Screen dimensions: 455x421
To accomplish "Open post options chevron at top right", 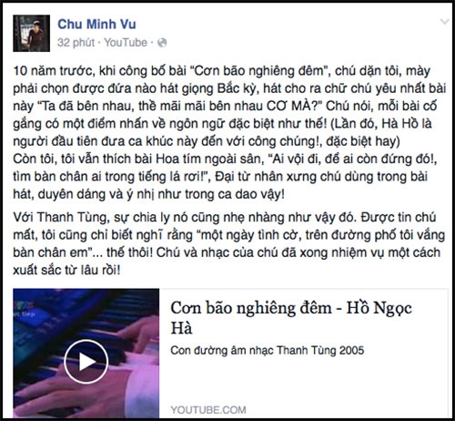I will tap(444, 22).
